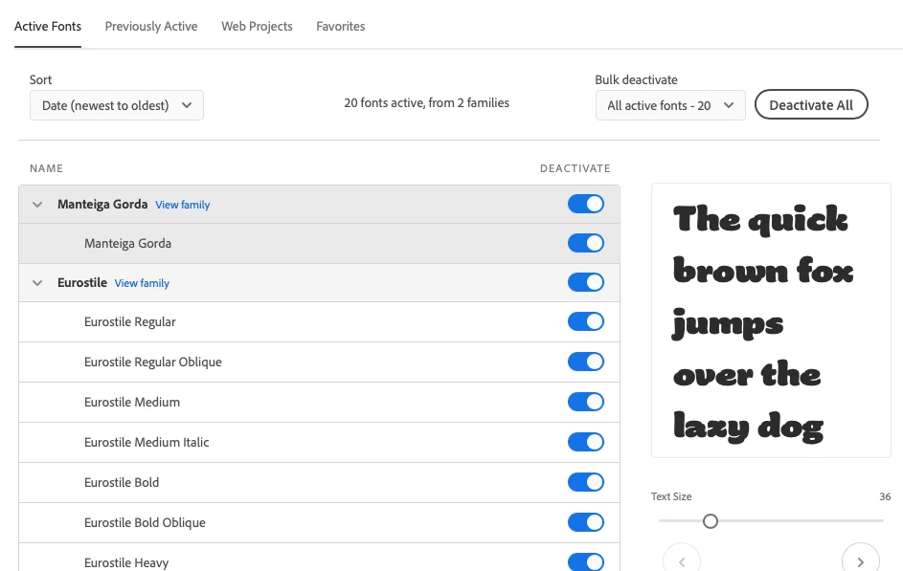Deactivate the Manteiga Gorda font style

click(x=586, y=243)
